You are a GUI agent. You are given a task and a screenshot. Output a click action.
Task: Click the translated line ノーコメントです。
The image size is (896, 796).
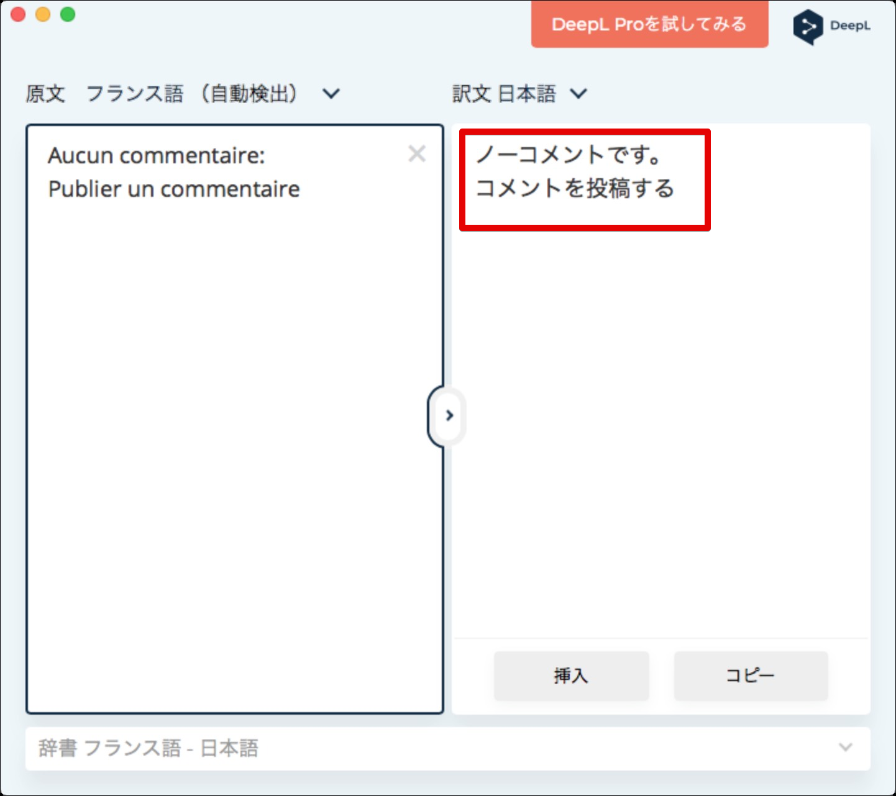tap(569, 155)
